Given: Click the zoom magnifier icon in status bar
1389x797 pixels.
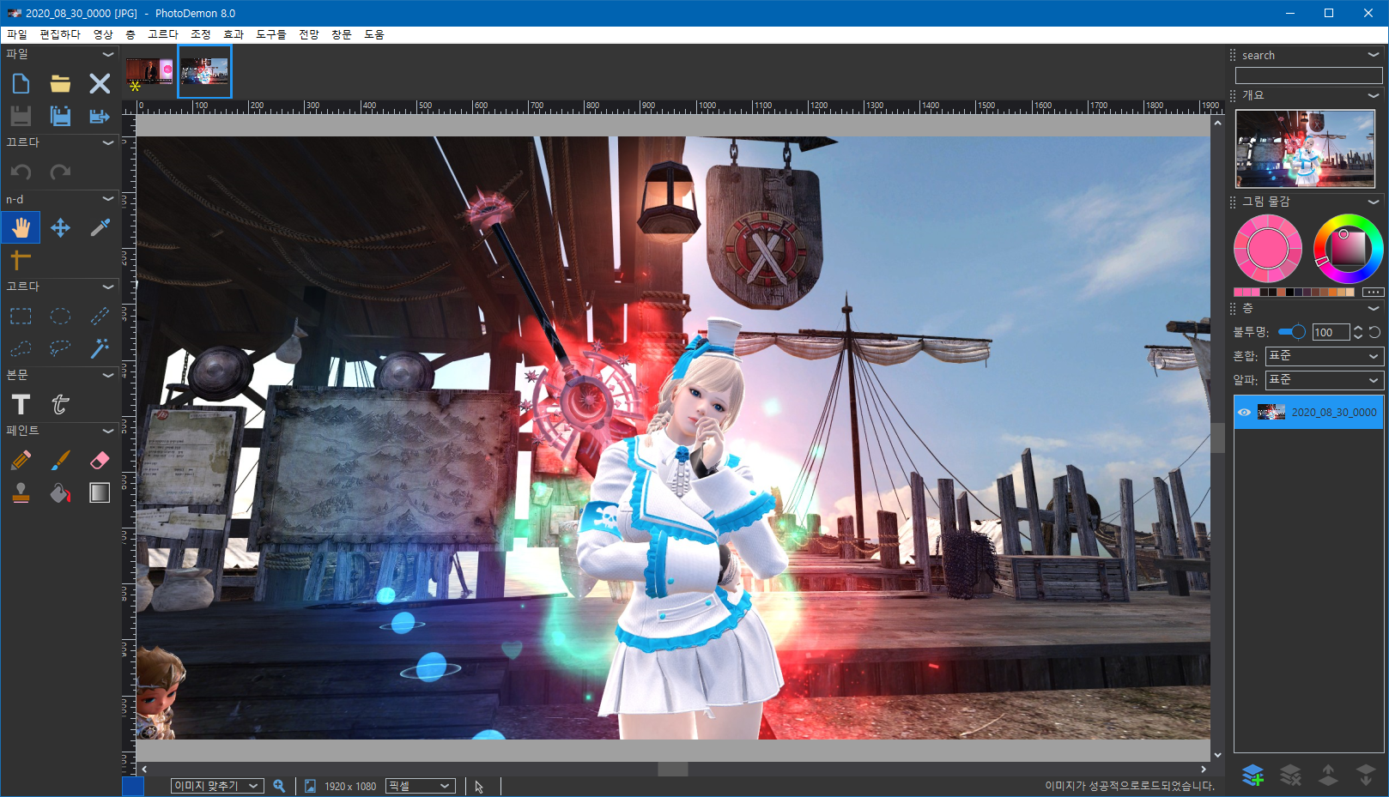Looking at the screenshot, I should pos(279,786).
